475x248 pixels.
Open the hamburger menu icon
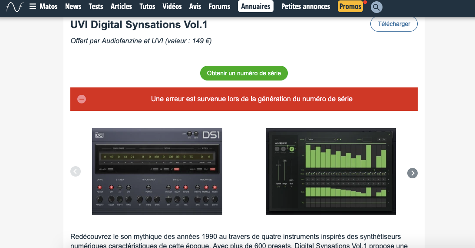[33, 6]
